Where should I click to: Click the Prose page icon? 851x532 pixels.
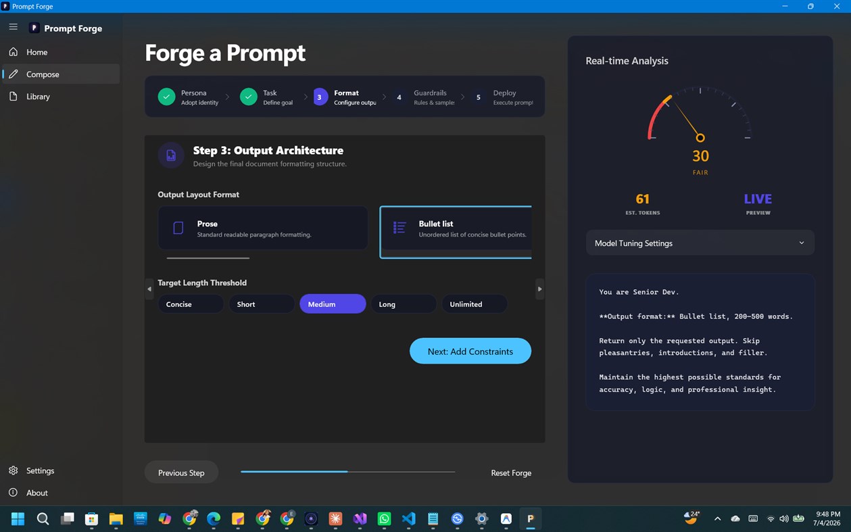coord(178,228)
